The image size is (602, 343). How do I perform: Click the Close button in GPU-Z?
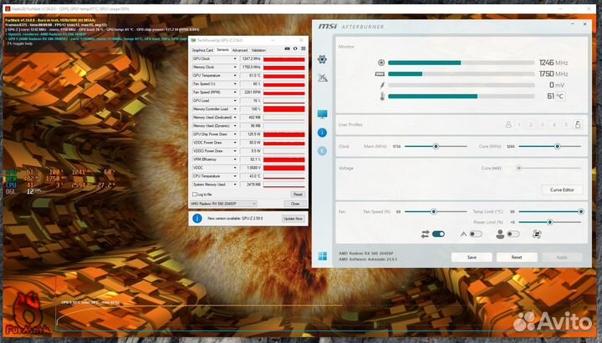(x=295, y=204)
